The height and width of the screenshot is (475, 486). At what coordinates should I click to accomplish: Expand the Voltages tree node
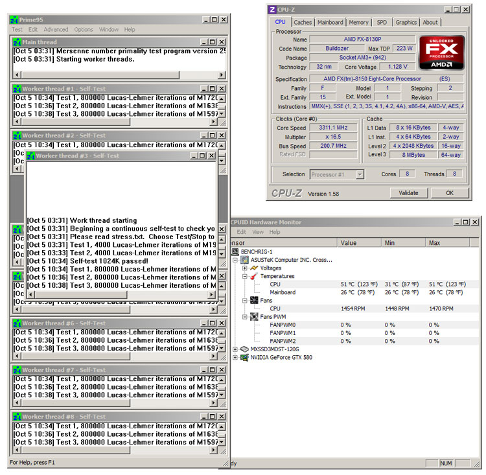click(244, 268)
